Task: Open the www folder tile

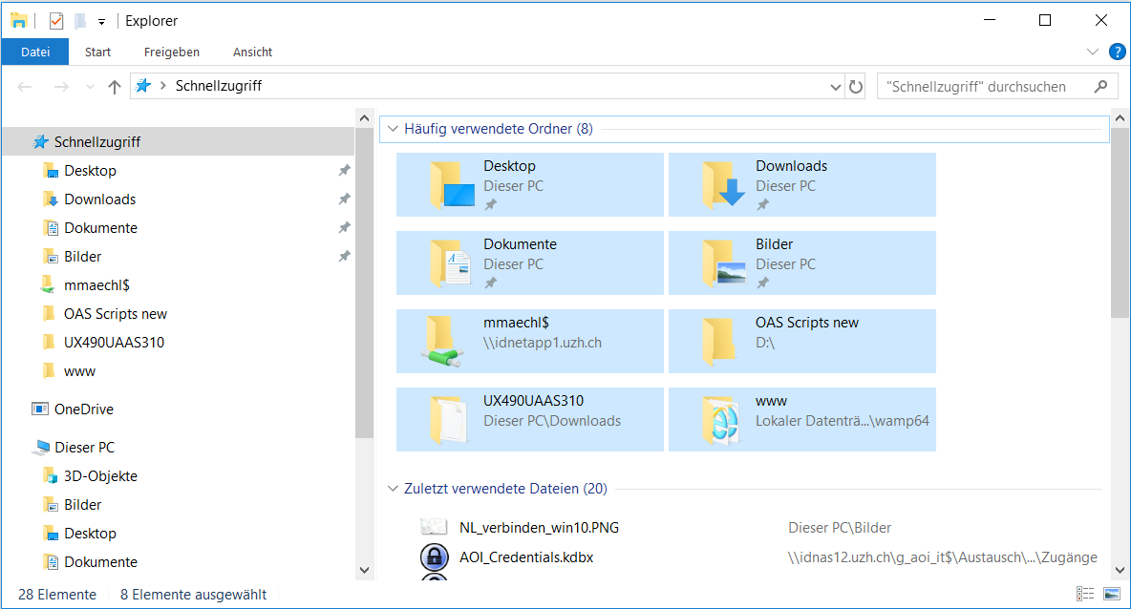Action: click(801, 420)
